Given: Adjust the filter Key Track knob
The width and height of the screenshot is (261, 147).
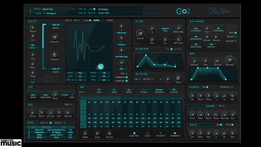Looking at the screenshot, I should tap(178, 39).
